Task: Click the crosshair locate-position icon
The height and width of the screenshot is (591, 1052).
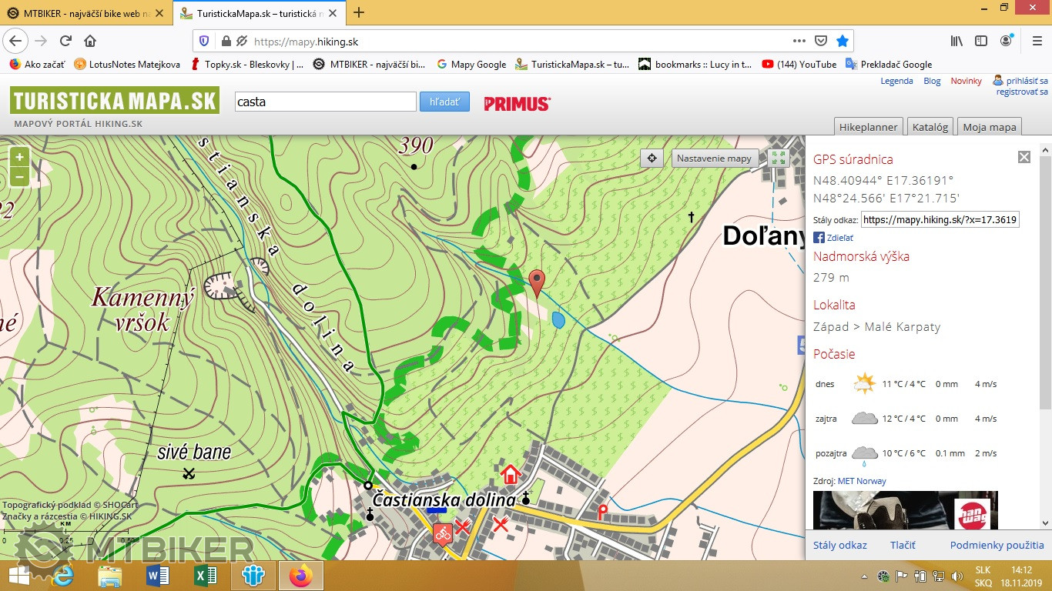Action: 652,159
